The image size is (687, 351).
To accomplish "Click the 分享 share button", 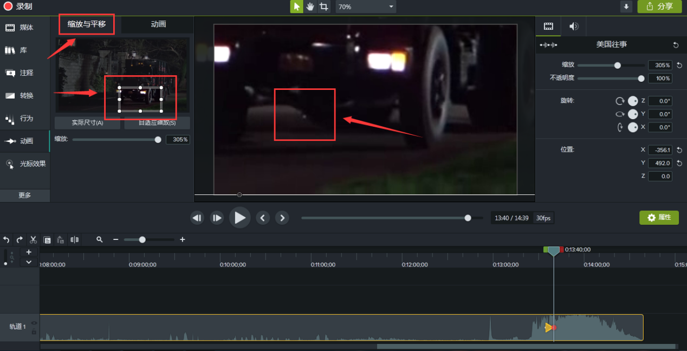I will [x=659, y=6].
